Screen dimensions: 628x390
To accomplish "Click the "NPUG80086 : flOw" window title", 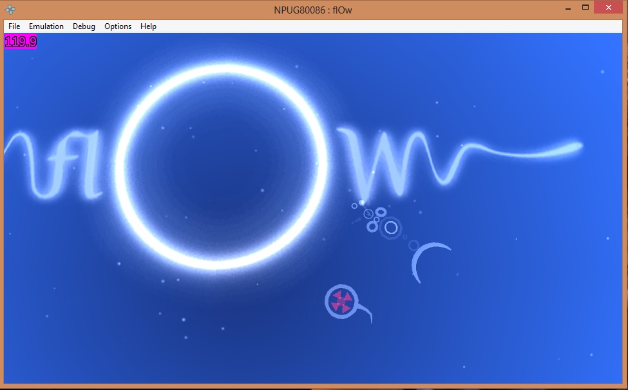I will 314,9.
